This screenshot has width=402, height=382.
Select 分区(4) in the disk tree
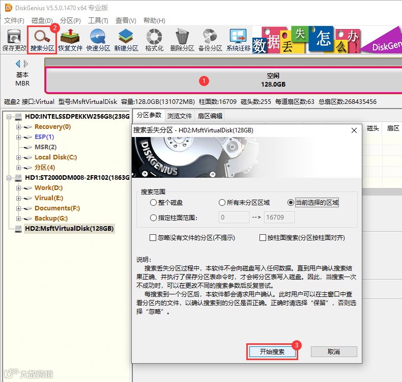[x=45, y=168]
